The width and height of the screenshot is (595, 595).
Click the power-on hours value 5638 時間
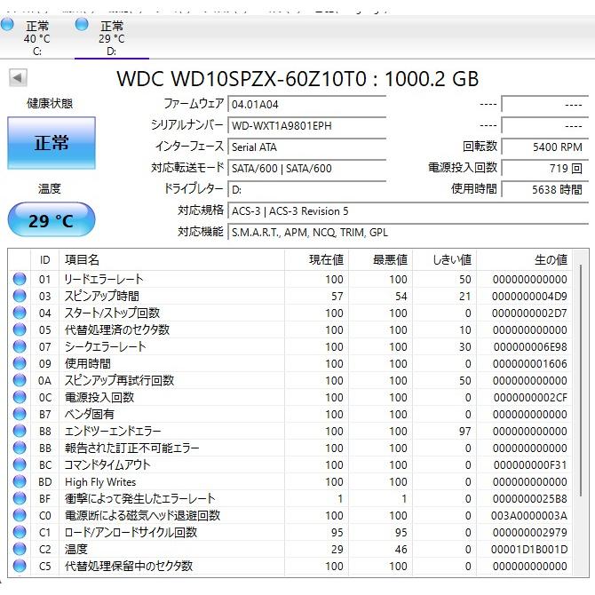coord(545,189)
